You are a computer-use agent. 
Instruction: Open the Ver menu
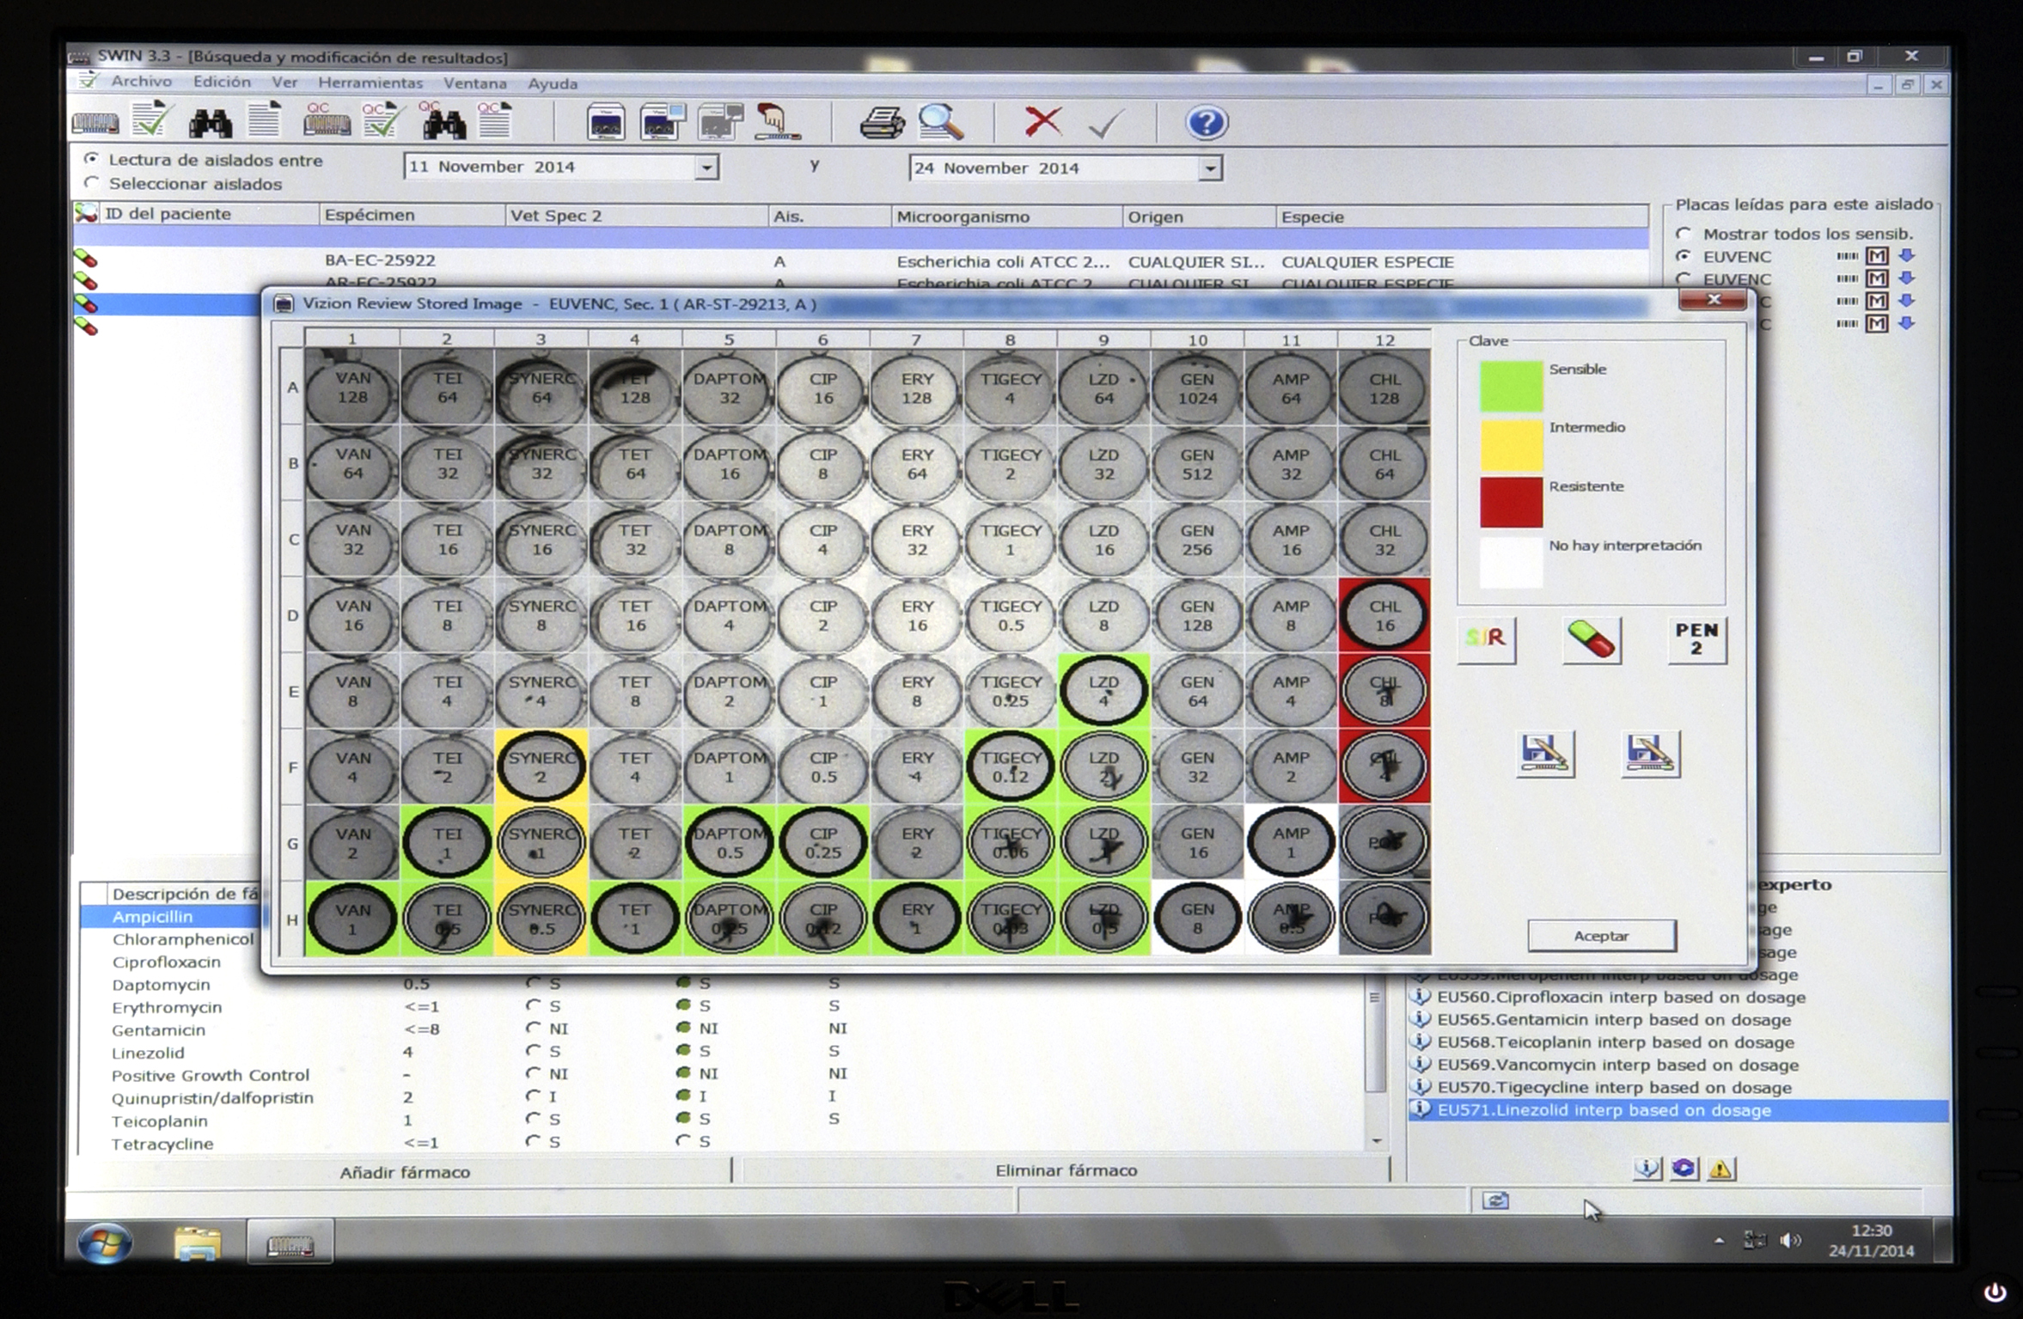click(284, 82)
